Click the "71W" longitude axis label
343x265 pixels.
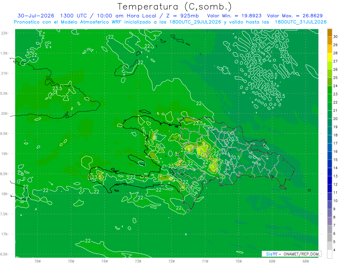(x=205, y=261)
